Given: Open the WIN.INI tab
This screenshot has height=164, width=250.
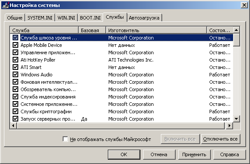Looking at the screenshot, I should pyautogui.click(x=66, y=18).
